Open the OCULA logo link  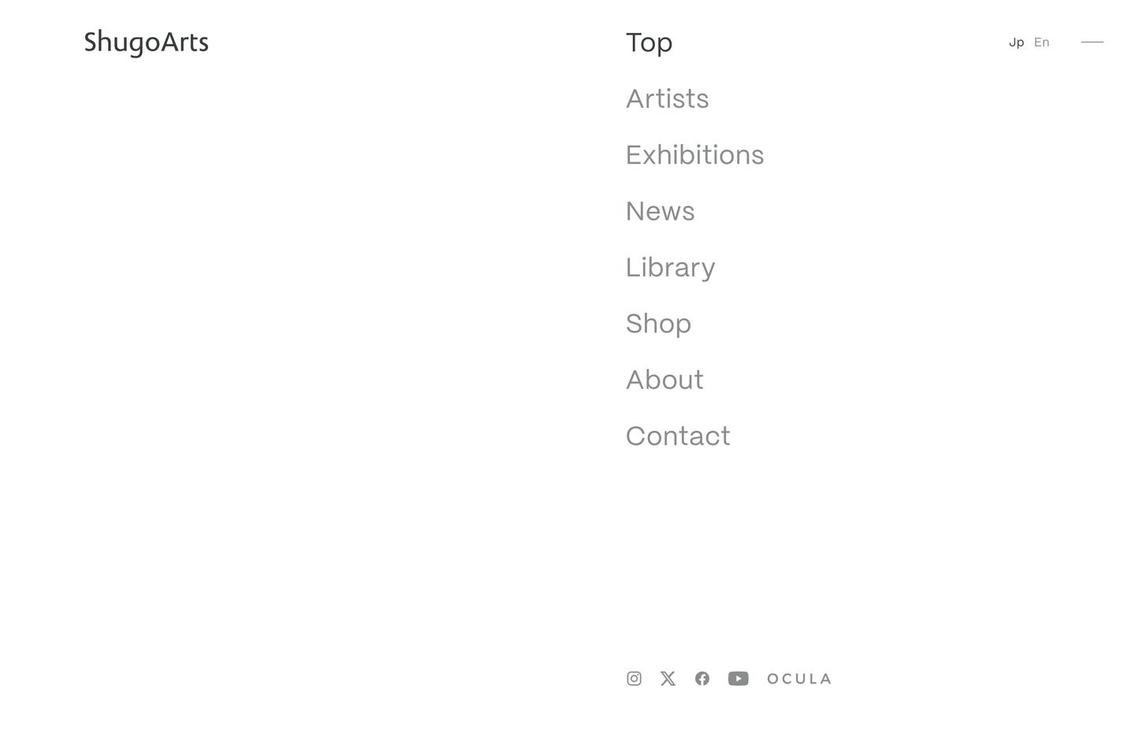coord(799,679)
